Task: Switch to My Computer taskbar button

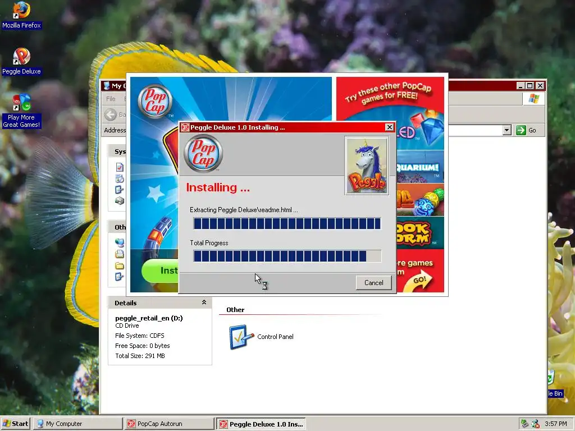Action: [78, 424]
